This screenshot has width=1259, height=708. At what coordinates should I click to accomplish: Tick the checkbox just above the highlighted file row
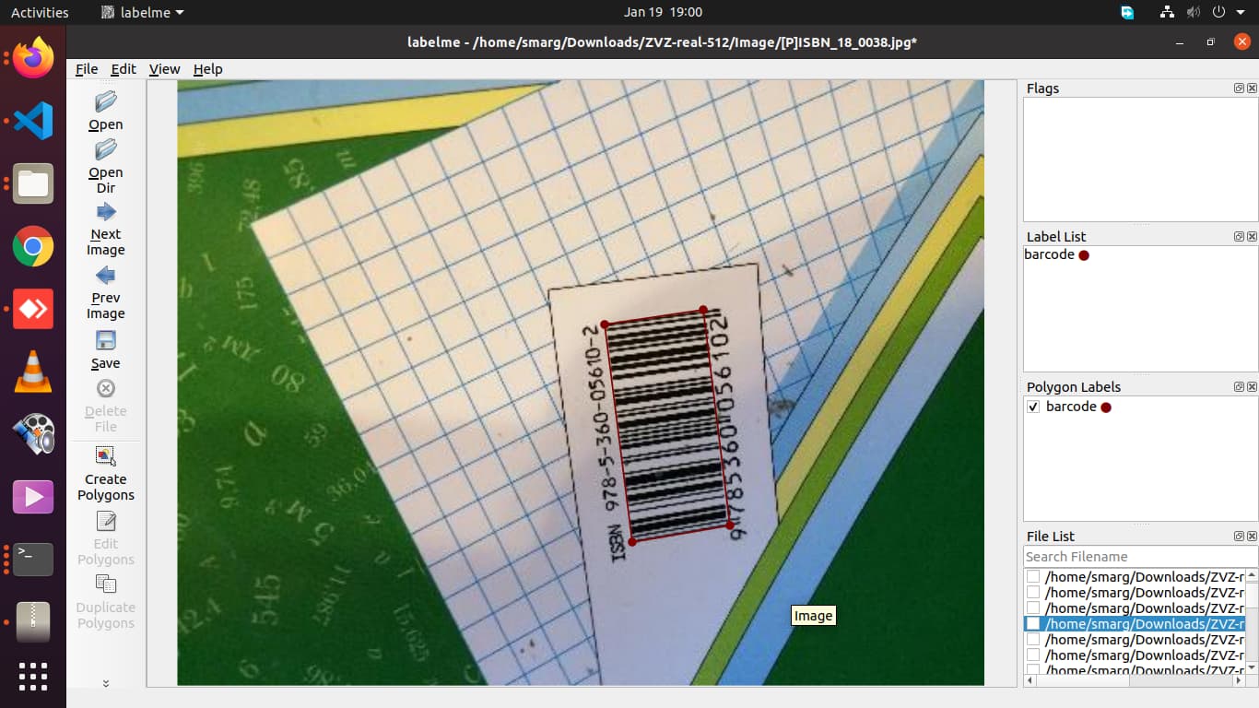pos(1033,608)
